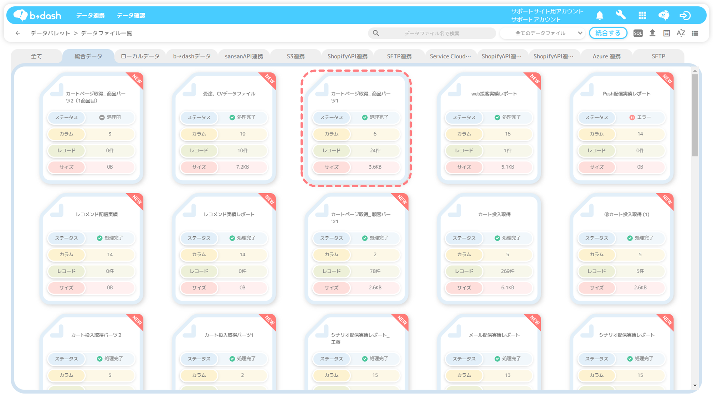This screenshot has width=713, height=401.
Task: Click the b→dash logo
Action: tap(37, 15)
